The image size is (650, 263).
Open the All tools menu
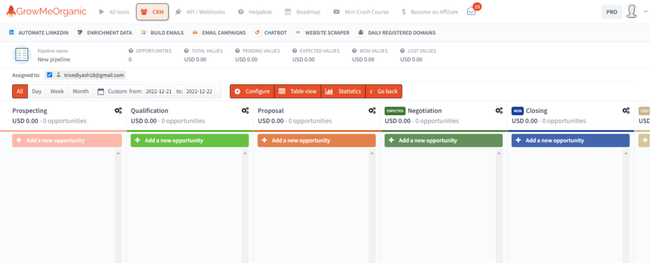click(x=114, y=12)
